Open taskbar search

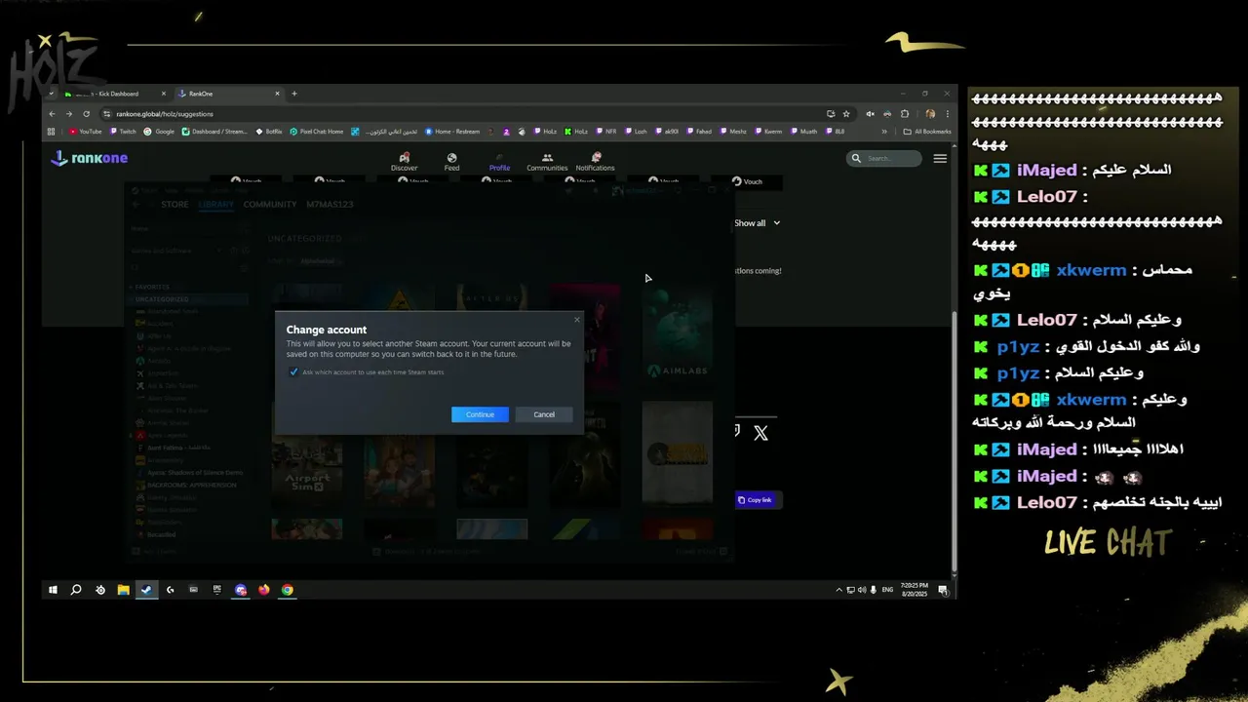click(x=76, y=590)
